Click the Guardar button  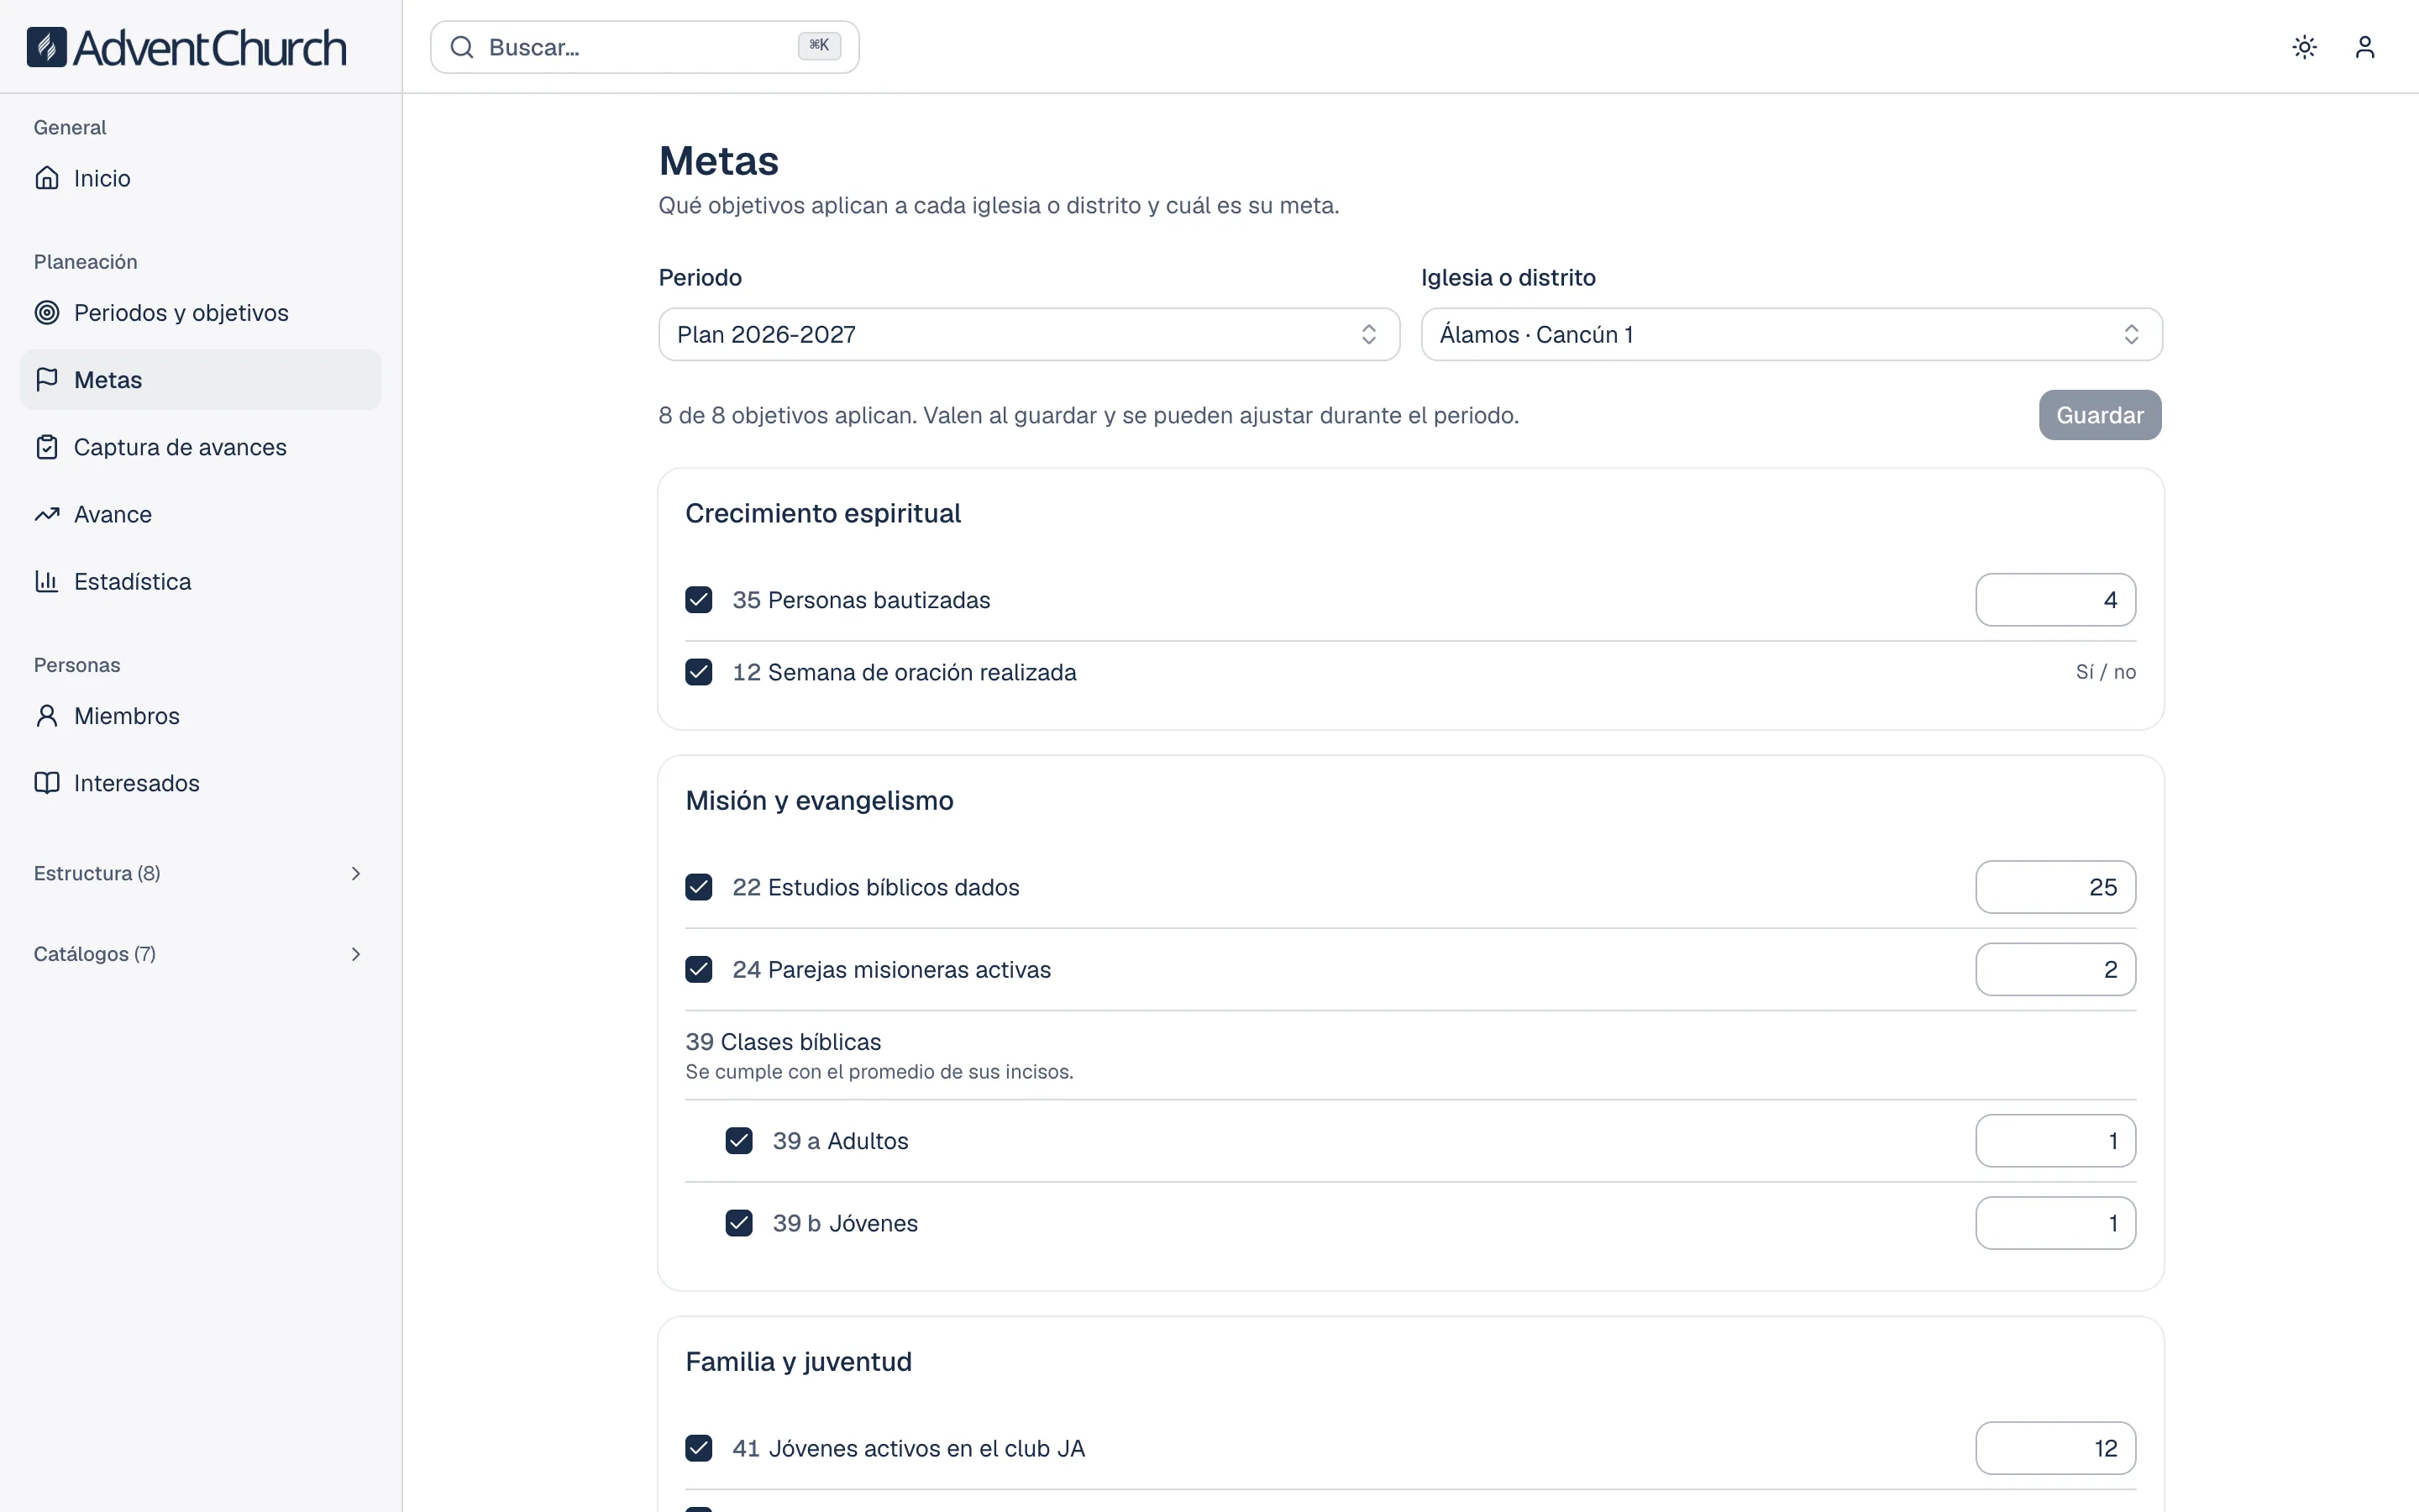pos(2100,415)
